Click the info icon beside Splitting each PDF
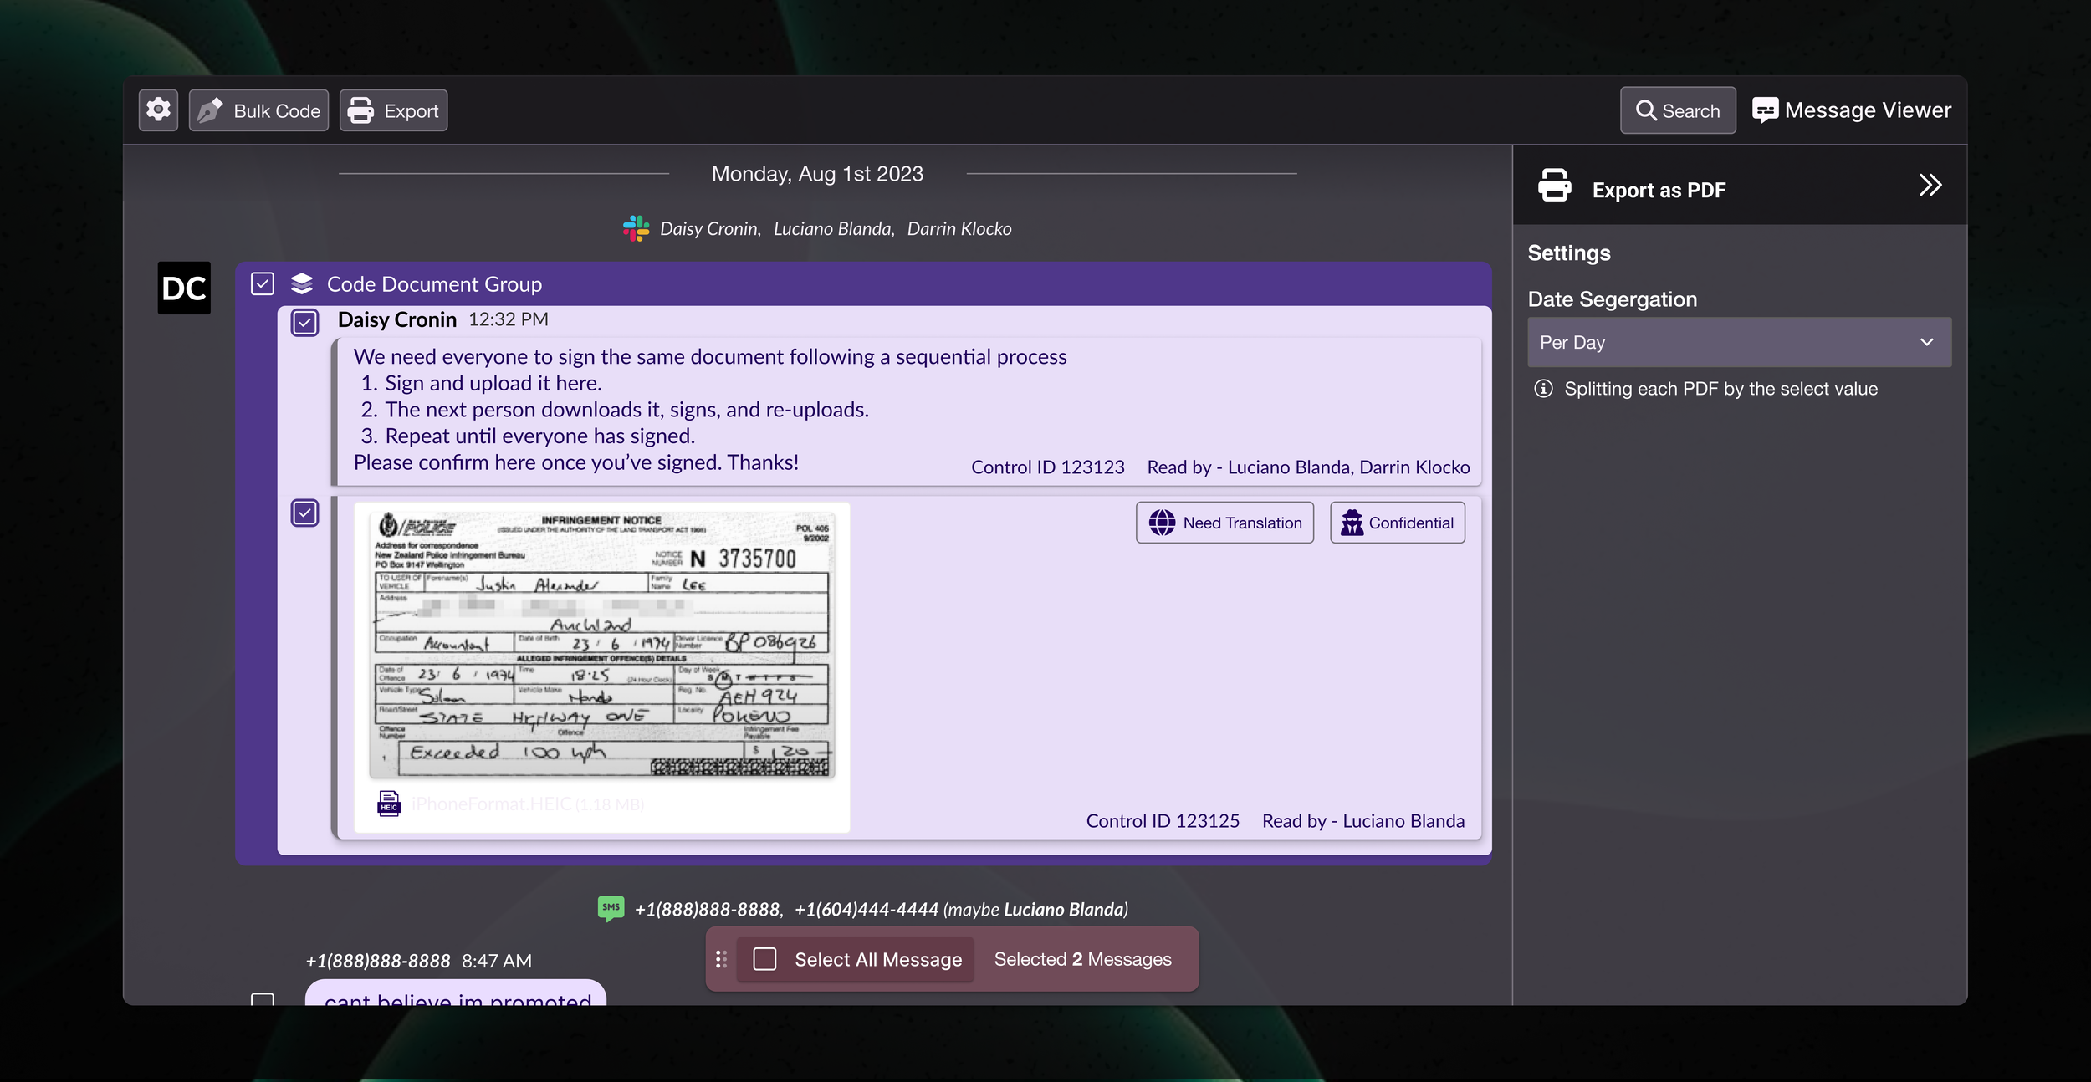 [x=1544, y=389]
